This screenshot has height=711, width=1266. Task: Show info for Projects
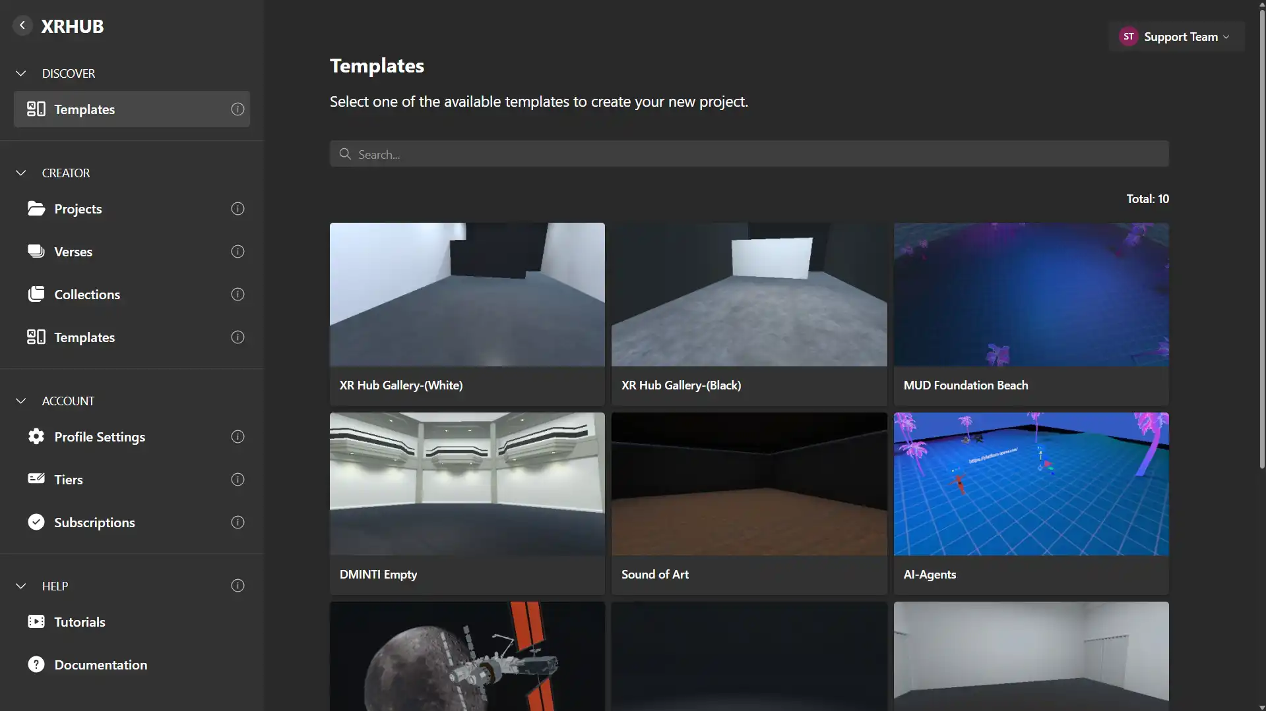click(x=237, y=209)
